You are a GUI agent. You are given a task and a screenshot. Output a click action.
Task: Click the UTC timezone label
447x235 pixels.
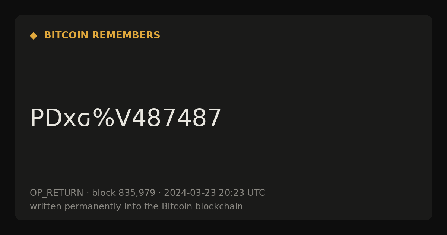(x=256, y=193)
